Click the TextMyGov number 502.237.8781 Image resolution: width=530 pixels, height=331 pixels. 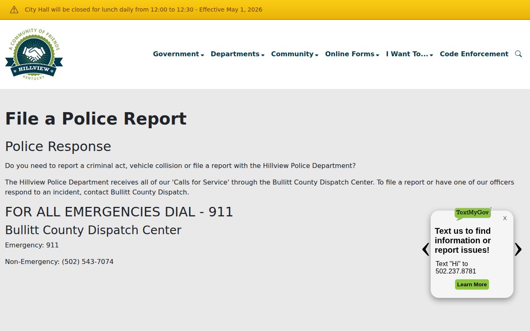(456, 271)
